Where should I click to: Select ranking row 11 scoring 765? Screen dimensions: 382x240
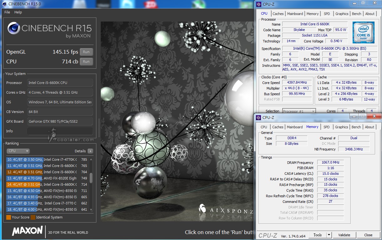47,166
